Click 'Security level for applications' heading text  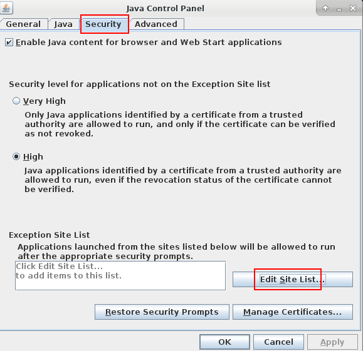pyautogui.click(x=140, y=84)
